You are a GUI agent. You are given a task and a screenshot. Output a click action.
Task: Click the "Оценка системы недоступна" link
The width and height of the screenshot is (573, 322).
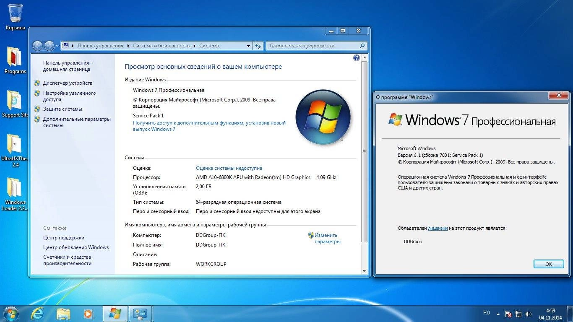(228, 168)
